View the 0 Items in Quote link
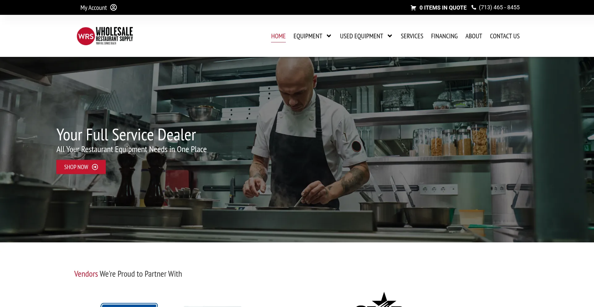The image size is (594, 307). pos(443,8)
